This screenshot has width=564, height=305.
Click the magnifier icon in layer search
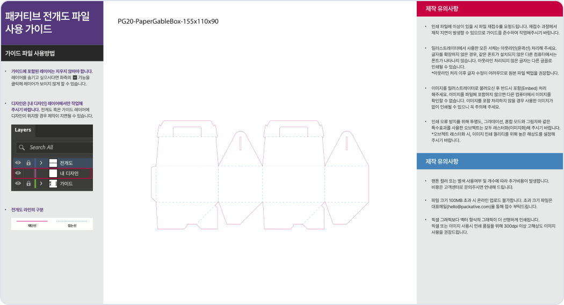[x=21, y=147]
